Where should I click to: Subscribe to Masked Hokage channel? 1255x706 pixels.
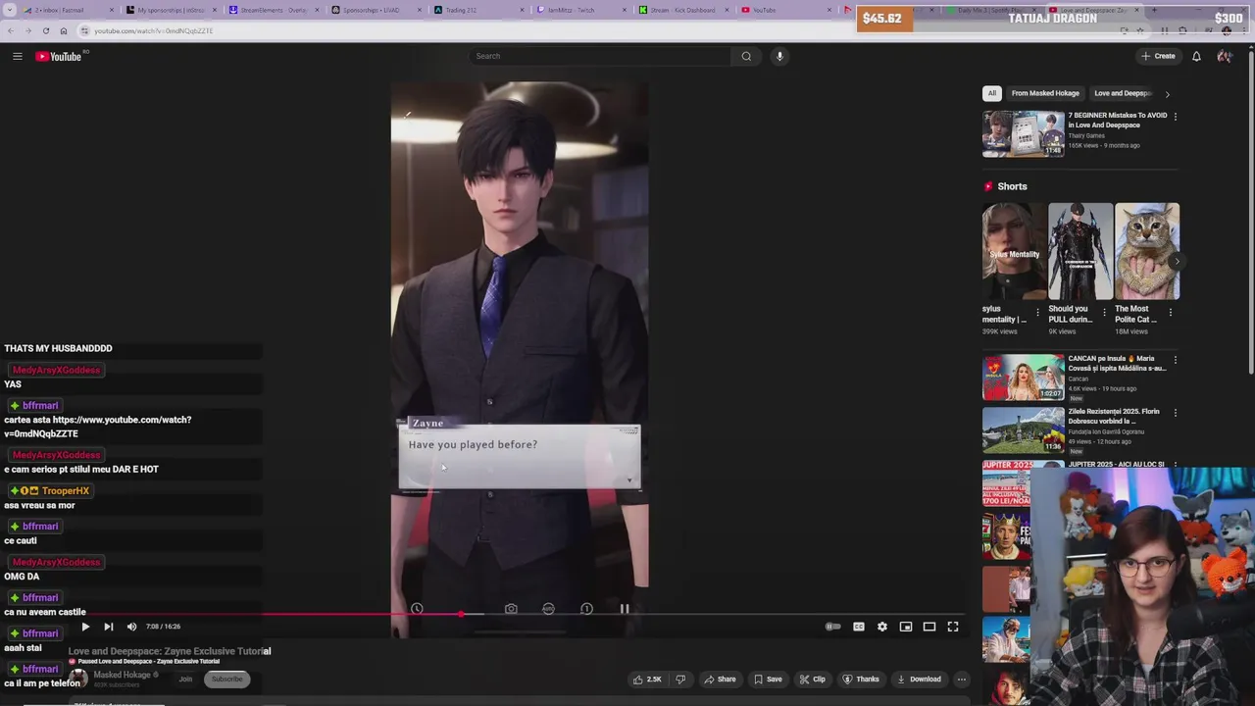click(x=226, y=679)
